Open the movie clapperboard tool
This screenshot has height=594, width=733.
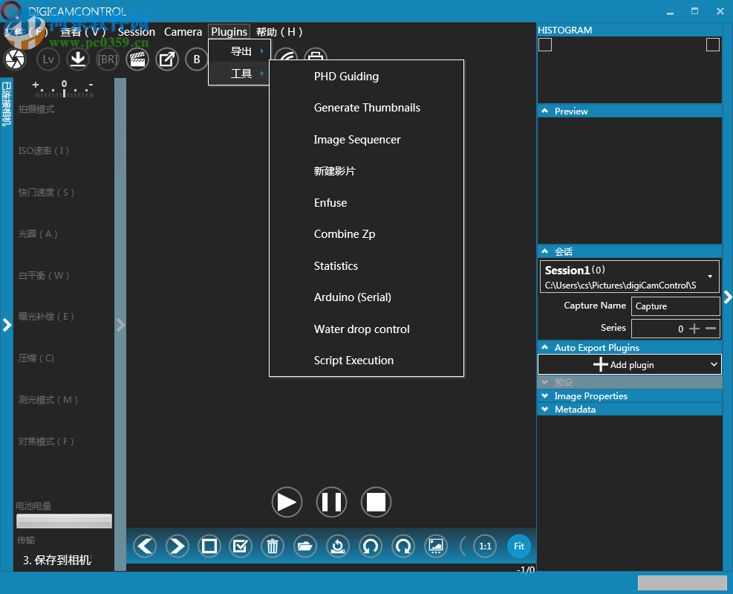(x=137, y=59)
